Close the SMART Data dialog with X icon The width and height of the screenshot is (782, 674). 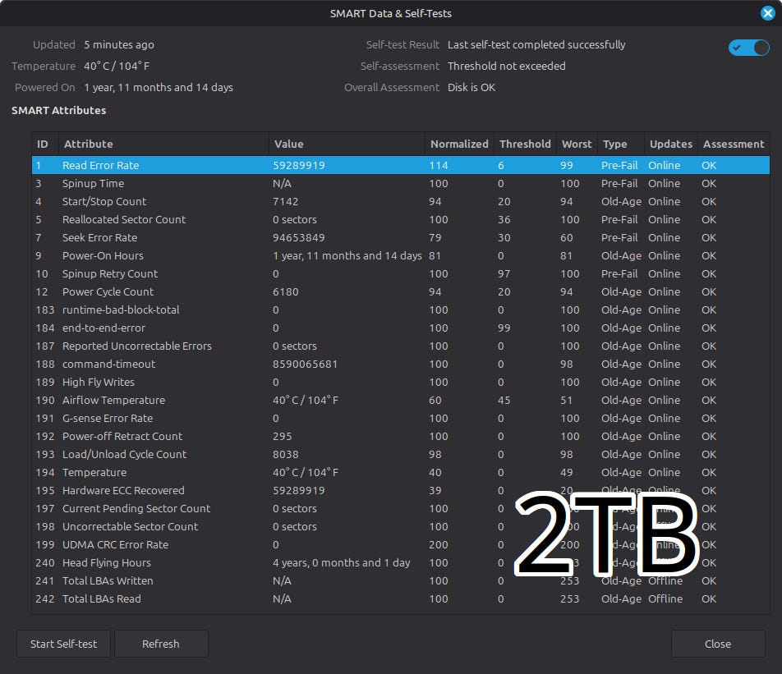[767, 13]
